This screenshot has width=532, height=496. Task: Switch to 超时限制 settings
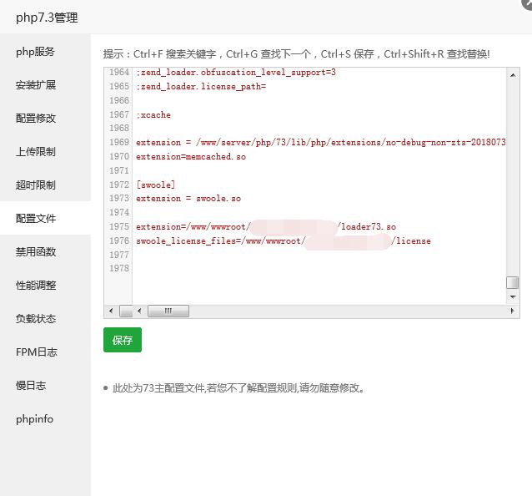[35, 185]
